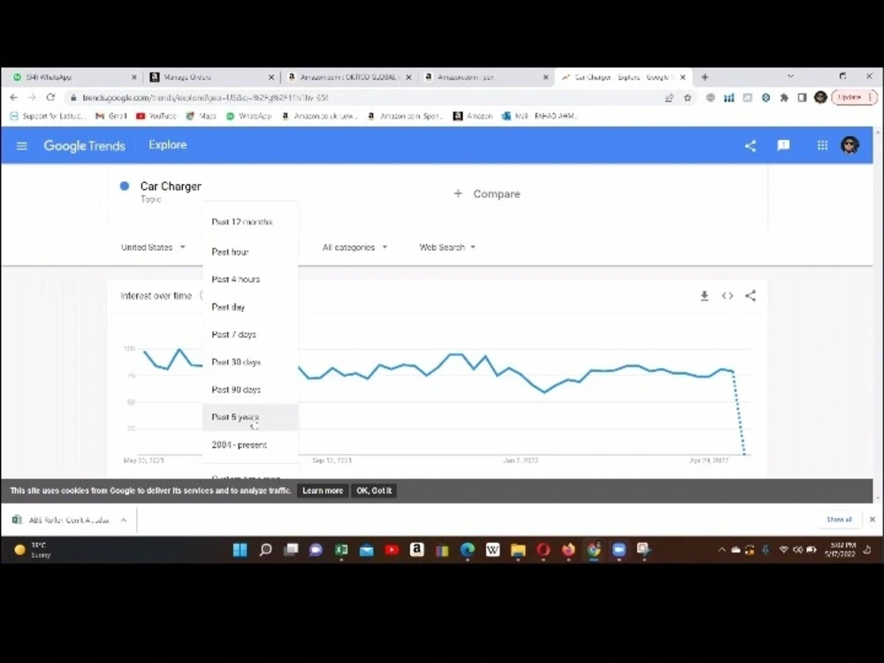
Task: Click the Learn more cookie button
Action: [x=323, y=491]
